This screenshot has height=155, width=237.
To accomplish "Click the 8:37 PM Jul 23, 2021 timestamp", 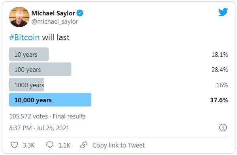I will (39, 128).
